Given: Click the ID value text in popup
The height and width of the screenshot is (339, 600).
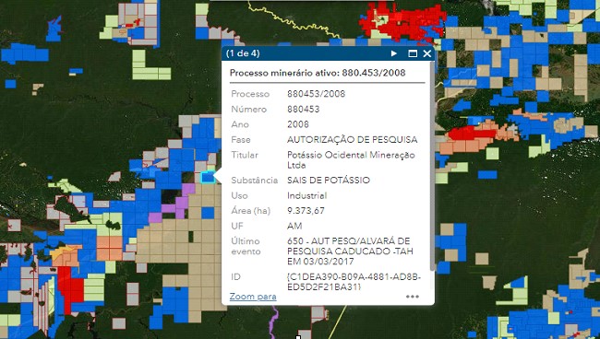Looking at the screenshot, I should 354,282.
